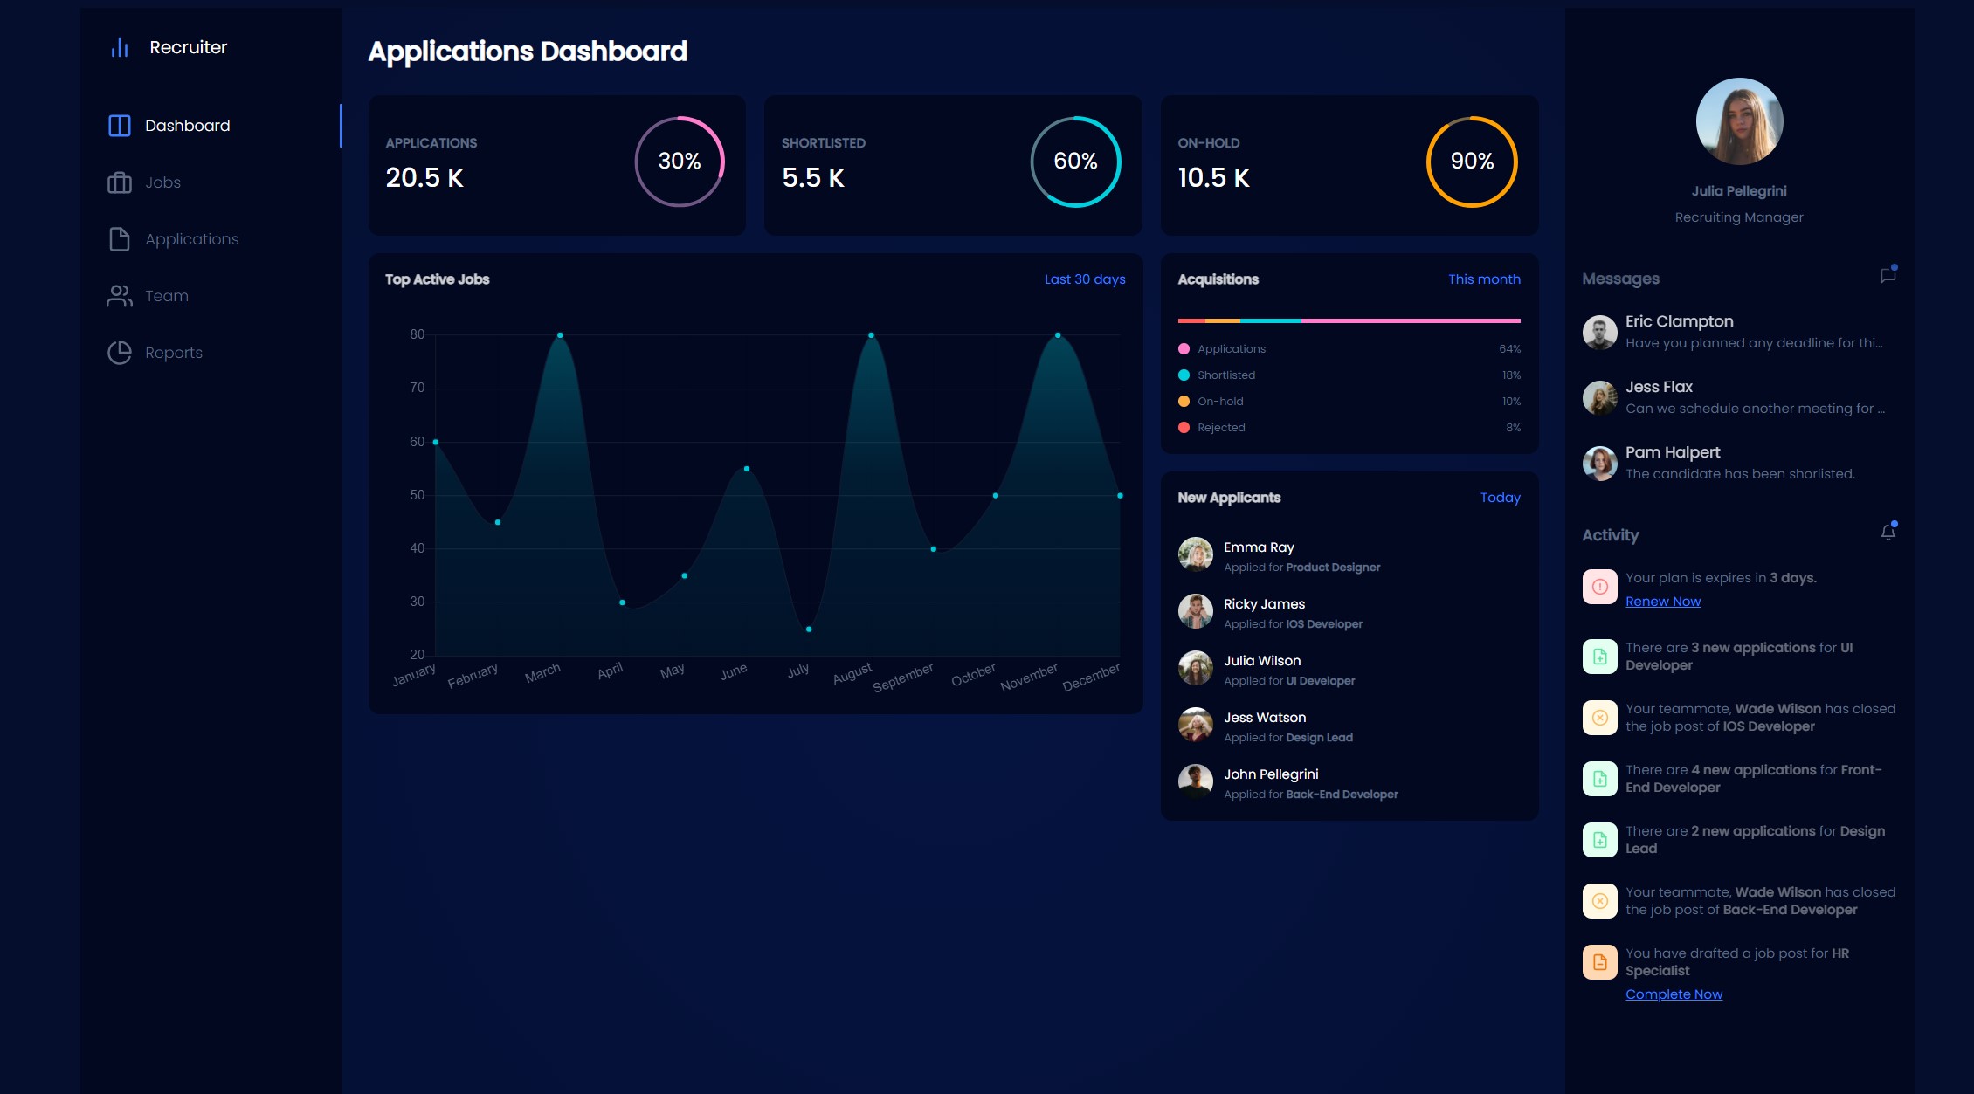Click the Complete Now link
Viewport: 1974px width, 1094px height.
(x=1674, y=994)
